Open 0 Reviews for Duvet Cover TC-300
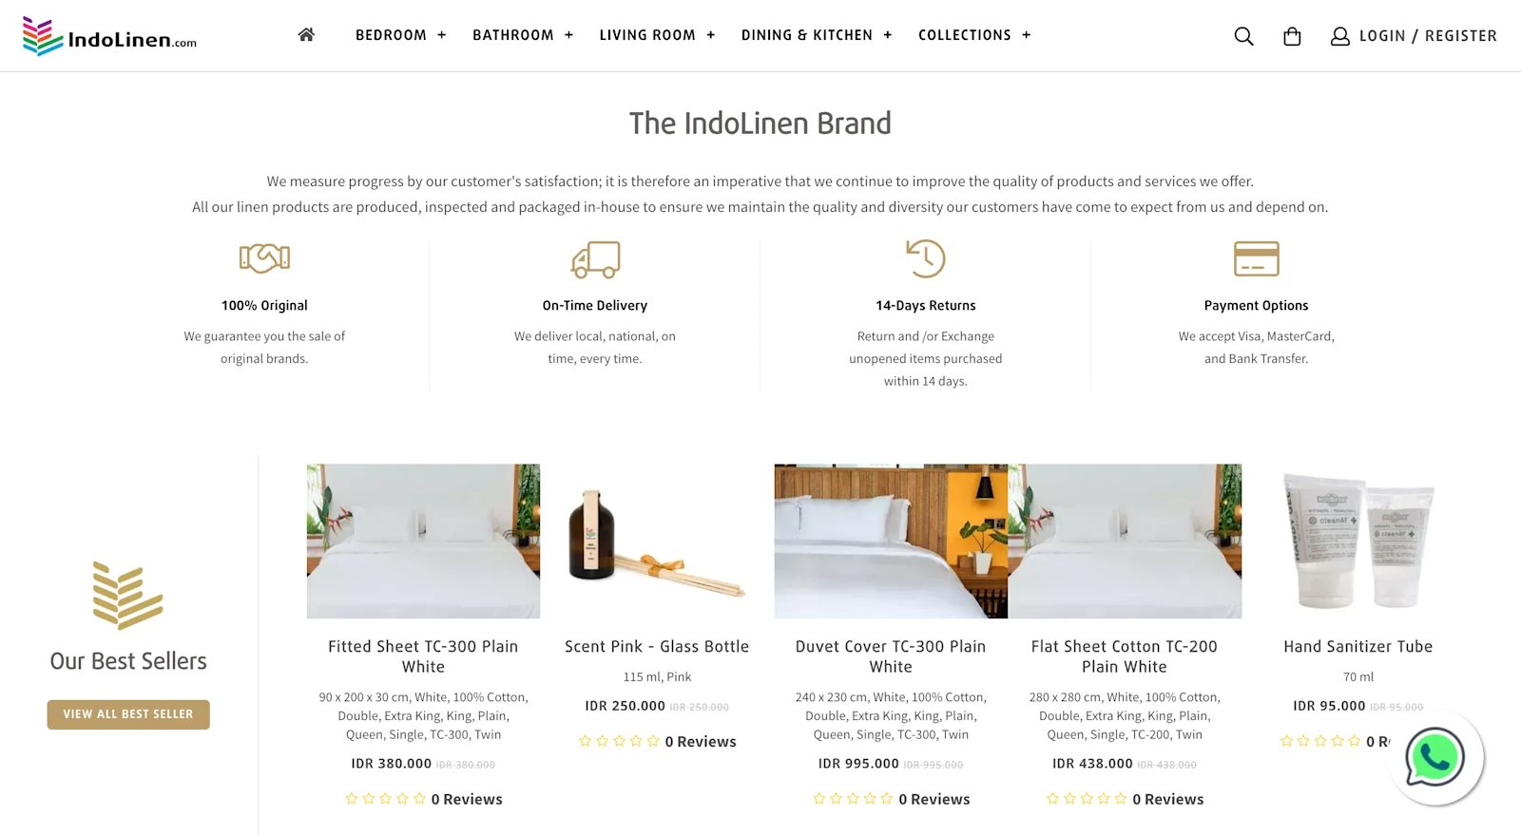1521x836 pixels. (x=934, y=798)
